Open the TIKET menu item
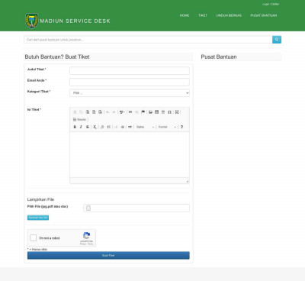The image size is (305, 281). click(203, 15)
